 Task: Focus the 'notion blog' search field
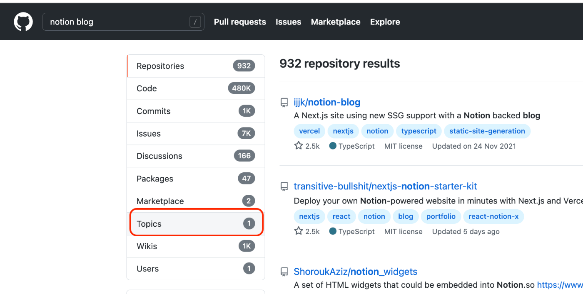[x=123, y=22]
